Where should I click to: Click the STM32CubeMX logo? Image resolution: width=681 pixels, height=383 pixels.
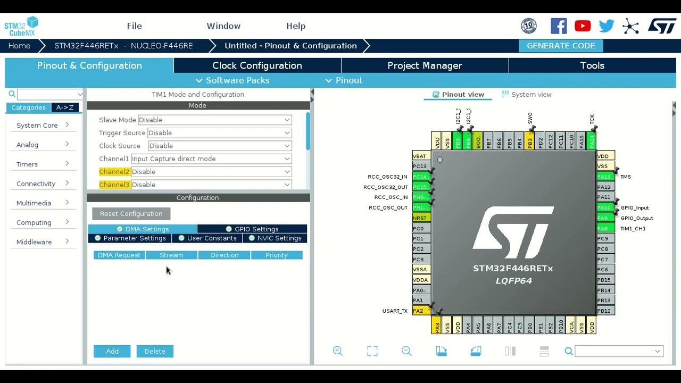pyautogui.click(x=21, y=26)
